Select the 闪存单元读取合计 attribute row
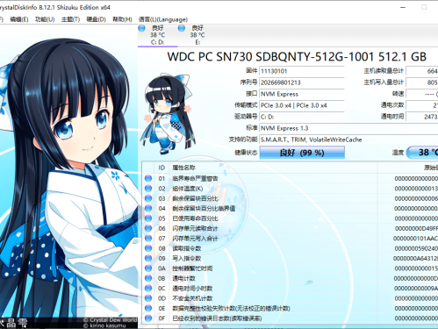The width and height of the screenshot is (438, 329). 290,228
